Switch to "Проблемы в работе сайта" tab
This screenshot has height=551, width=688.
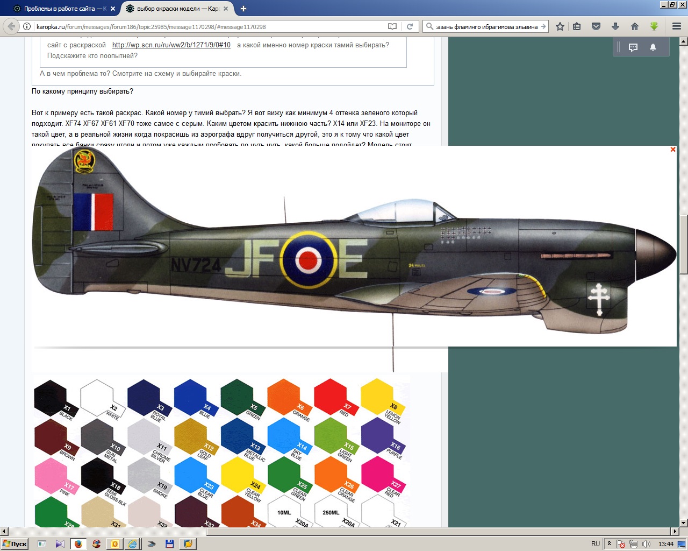60,9
